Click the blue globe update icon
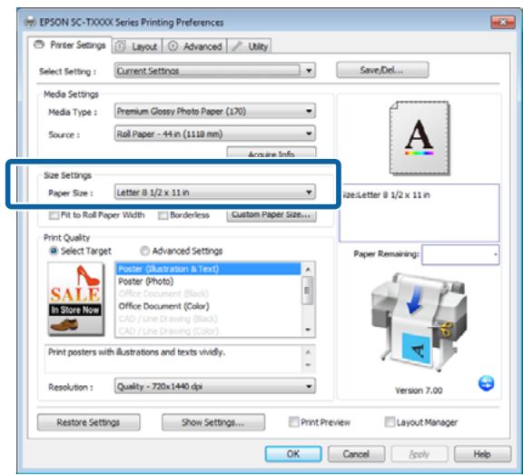 (486, 383)
